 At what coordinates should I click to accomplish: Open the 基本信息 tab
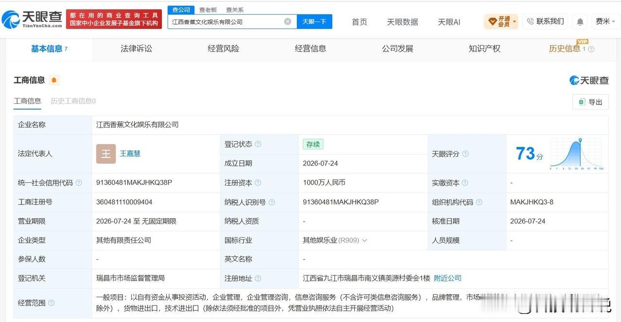coord(49,48)
